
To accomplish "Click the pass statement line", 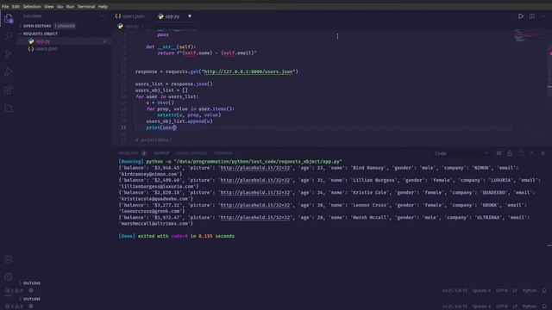I will pos(163,34).
